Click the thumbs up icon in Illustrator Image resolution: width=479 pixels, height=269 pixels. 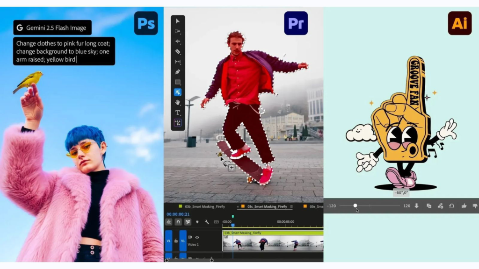[464, 206]
